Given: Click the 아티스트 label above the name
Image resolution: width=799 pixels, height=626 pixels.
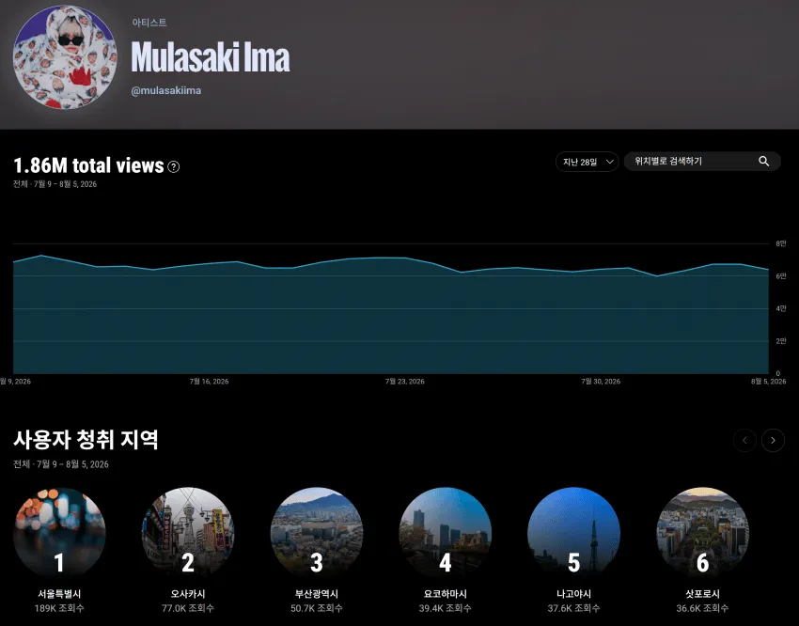Looking at the screenshot, I should click(149, 23).
